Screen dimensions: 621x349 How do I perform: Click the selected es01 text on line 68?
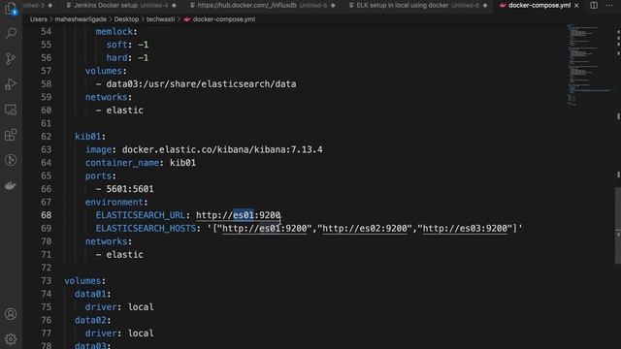click(x=244, y=215)
